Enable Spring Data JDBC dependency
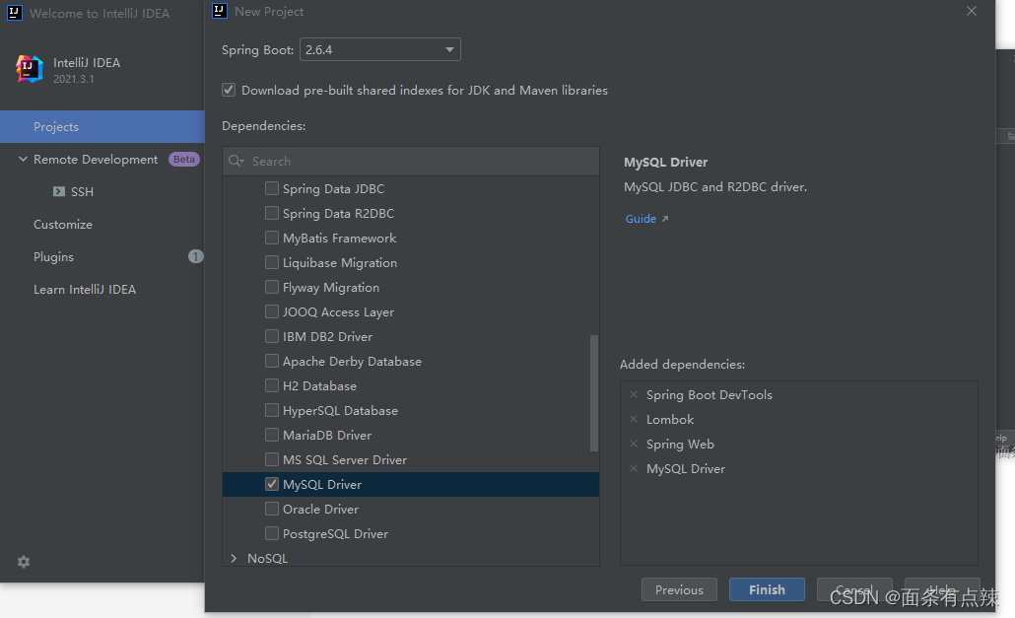Image resolution: width=1015 pixels, height=618 pixels. (272, 188)
